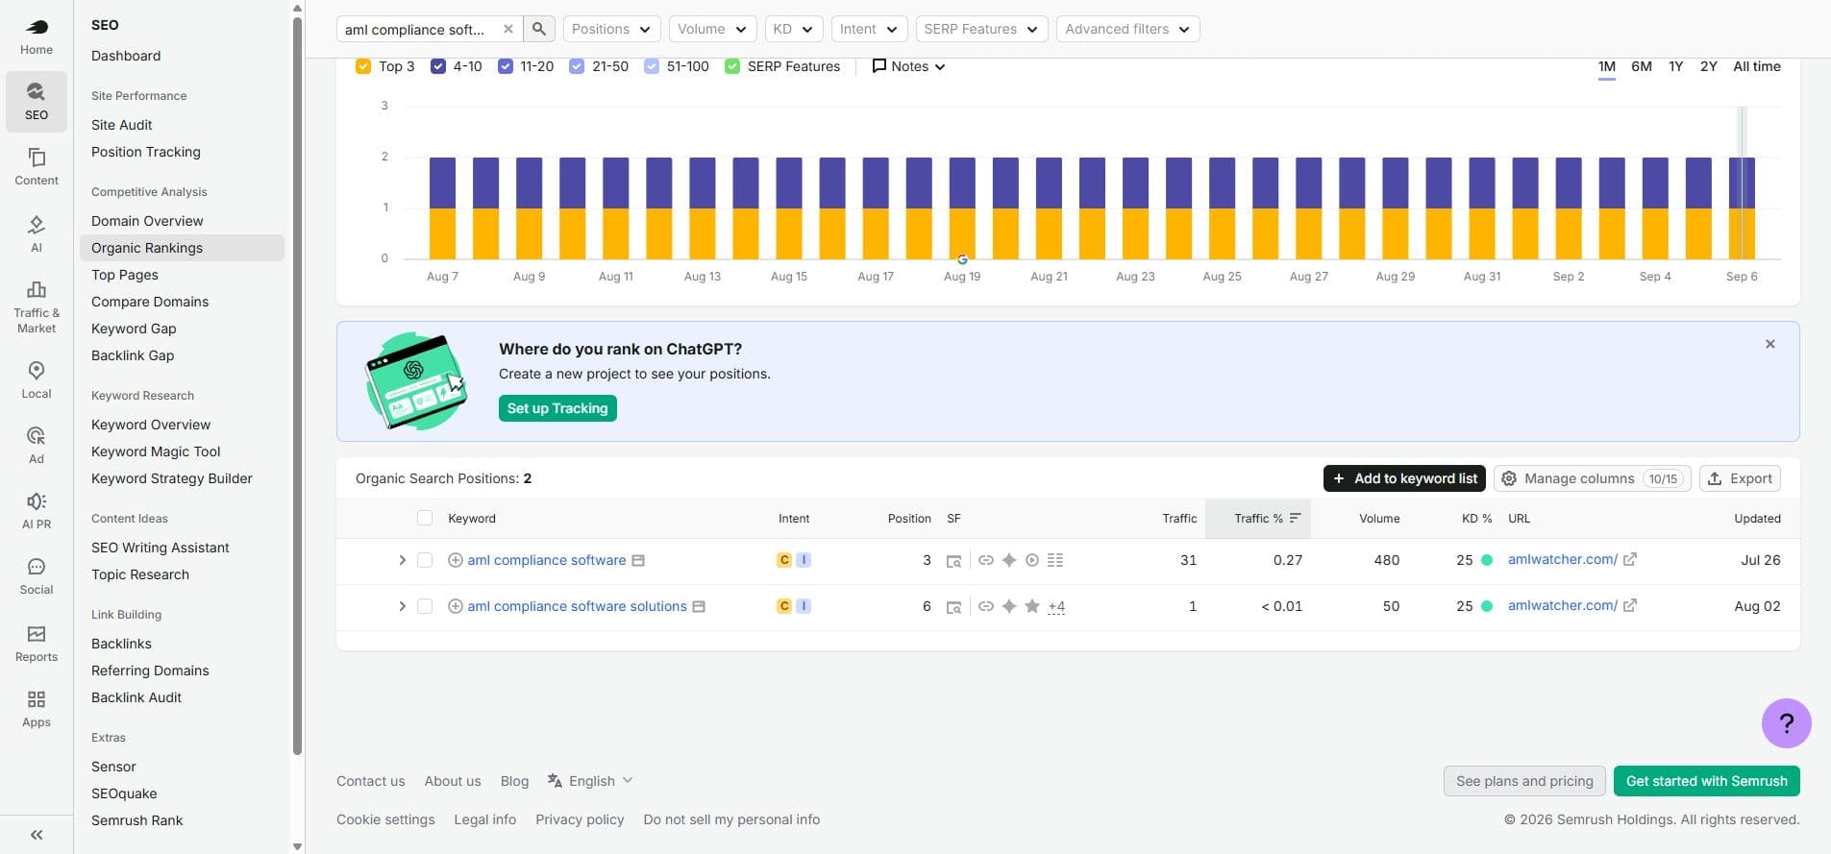Select the 2Y time range
1831x854 pixels.
1708,66
